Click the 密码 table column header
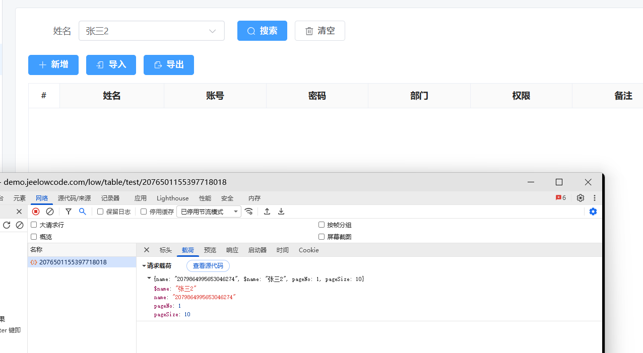The height and width of the screenshot is (353, 643). click(x=317, y=96)
